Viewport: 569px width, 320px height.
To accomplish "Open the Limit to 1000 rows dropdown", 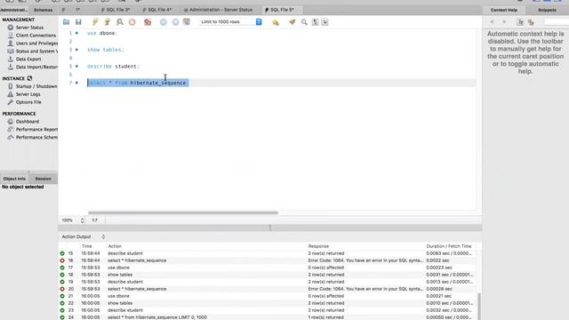I will pos(231,21).
